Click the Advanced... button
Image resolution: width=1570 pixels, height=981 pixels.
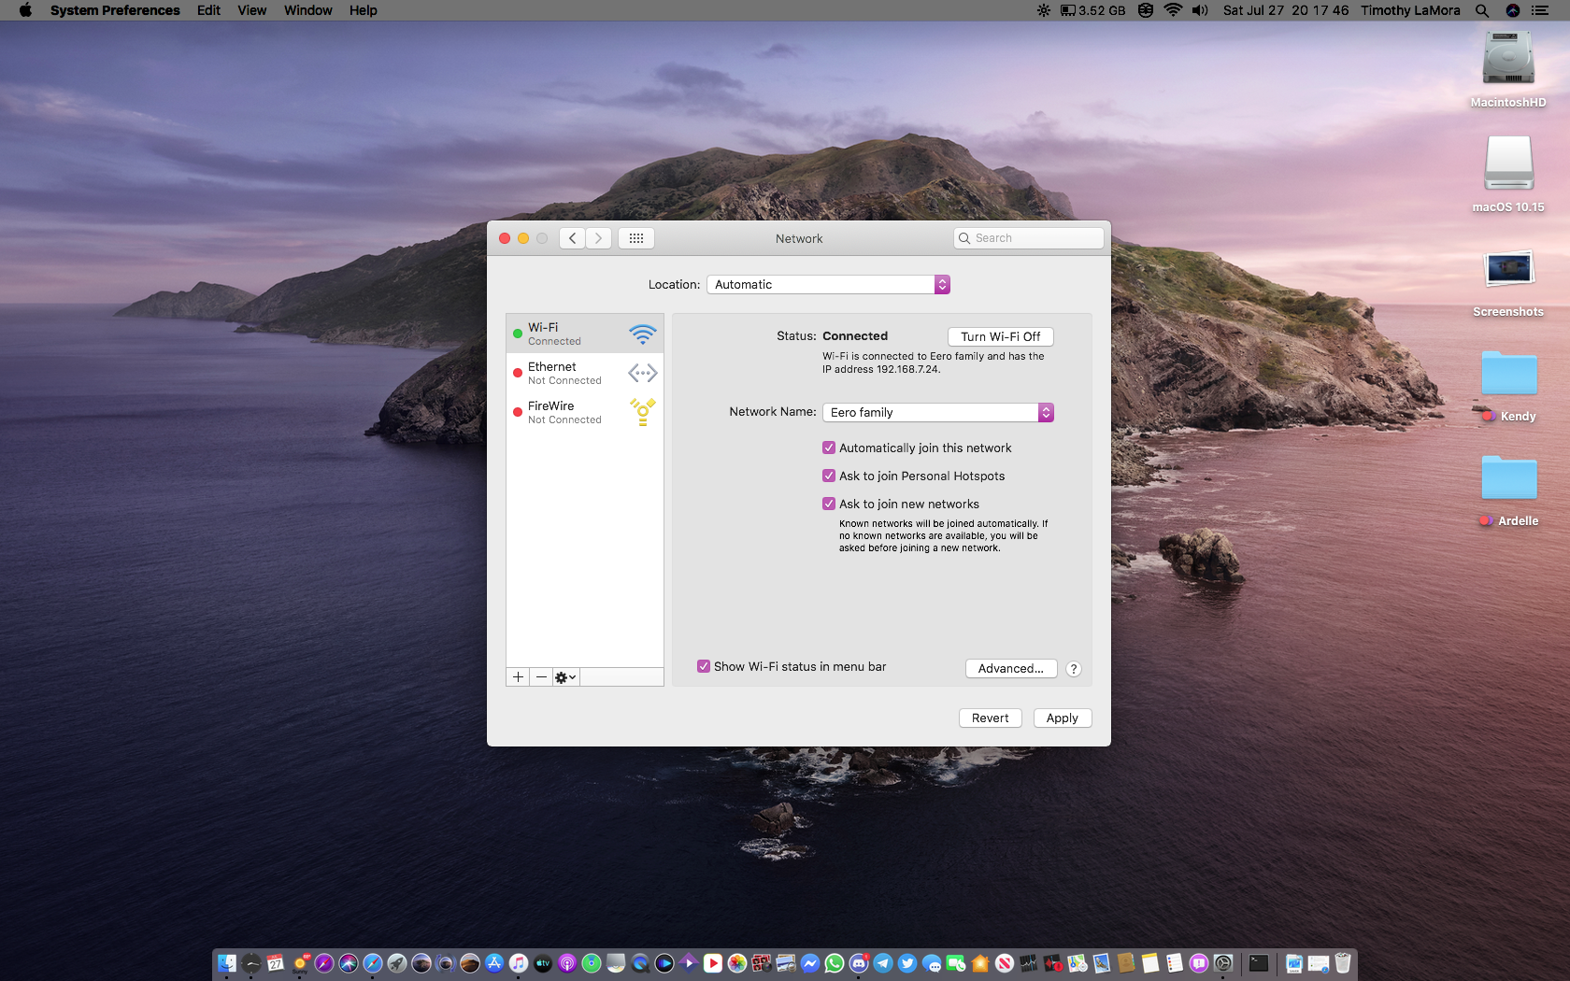[1010, 668]
